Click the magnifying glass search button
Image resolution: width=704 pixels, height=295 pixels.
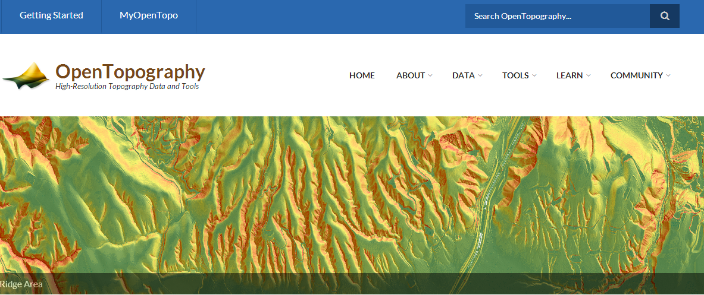(665, 16)
